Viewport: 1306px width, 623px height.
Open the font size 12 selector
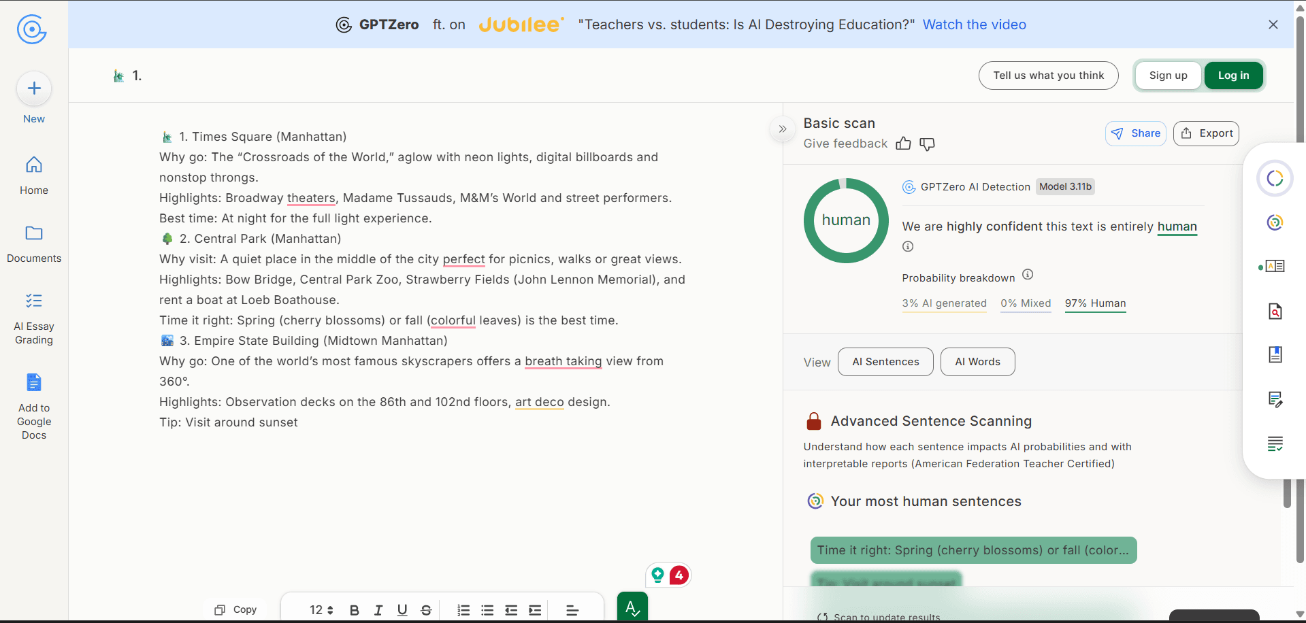point(321,610)
